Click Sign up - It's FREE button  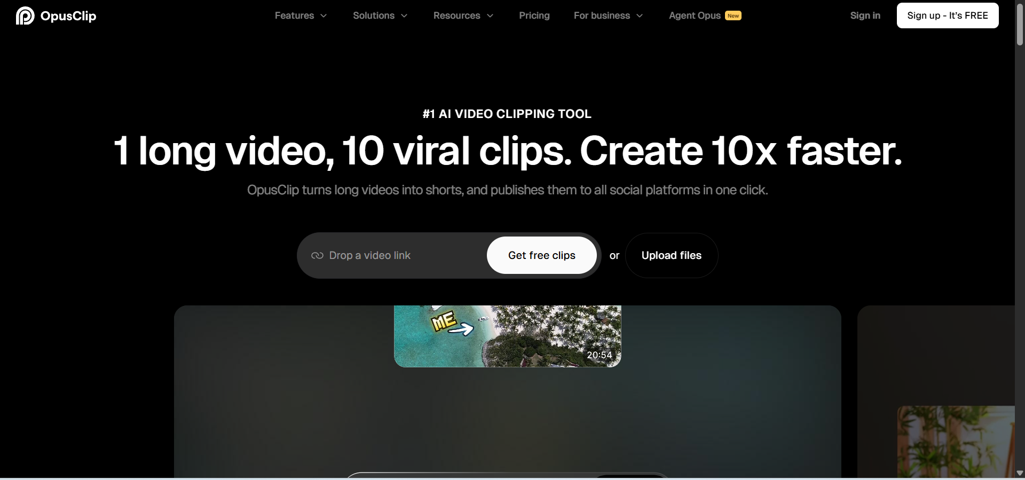click(x=948, y=15)
